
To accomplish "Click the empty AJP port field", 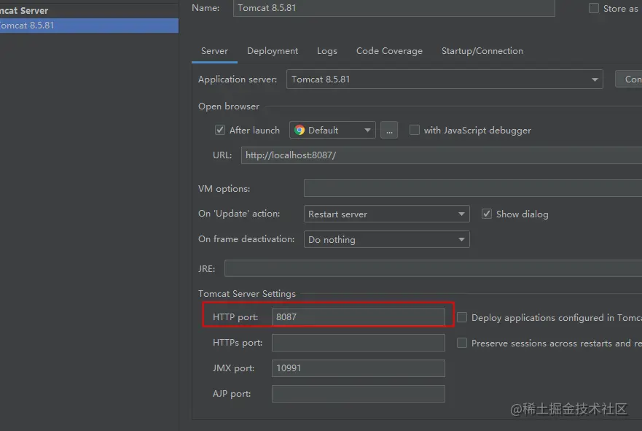I will 359,393.
